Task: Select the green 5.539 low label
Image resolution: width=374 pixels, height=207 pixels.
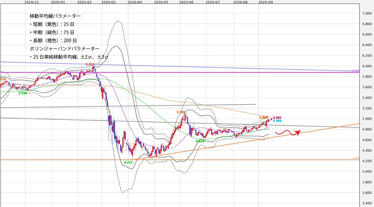Action: point(23,93)
